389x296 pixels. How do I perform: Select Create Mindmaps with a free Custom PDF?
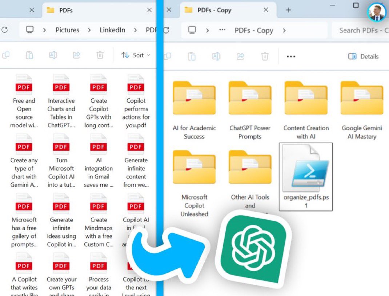[99, 220]
